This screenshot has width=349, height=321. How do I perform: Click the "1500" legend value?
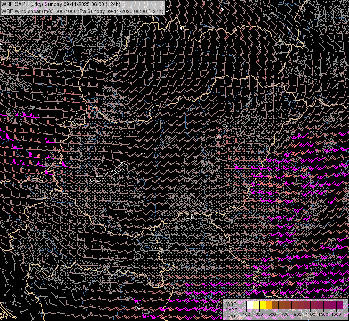336,314
